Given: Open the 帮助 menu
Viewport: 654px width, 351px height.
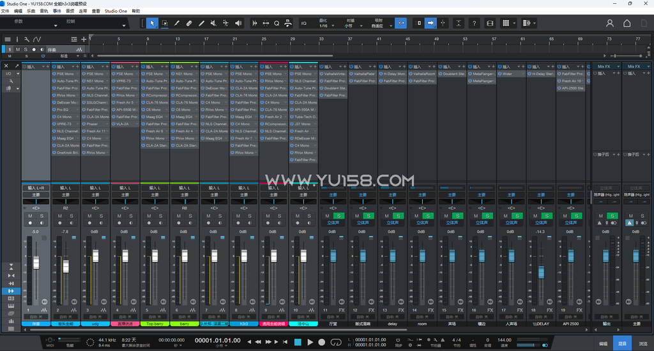Looking at the screenshot, I should 136,11.
